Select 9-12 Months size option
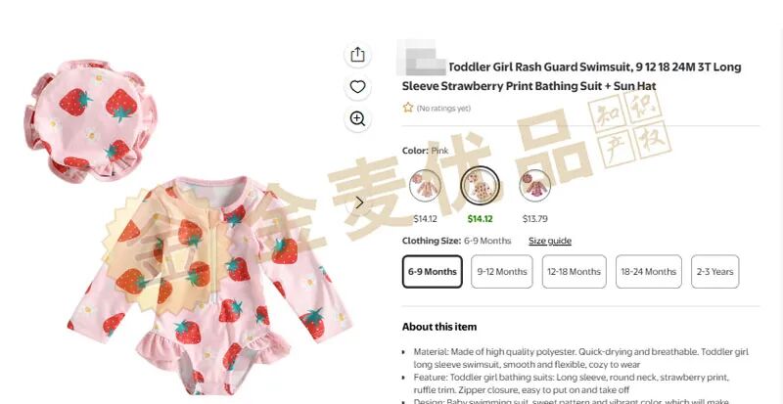Viewport: 783px width, 404px height. coord(502,272)
